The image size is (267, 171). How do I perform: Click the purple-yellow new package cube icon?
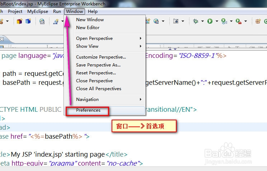click(19, 21)
